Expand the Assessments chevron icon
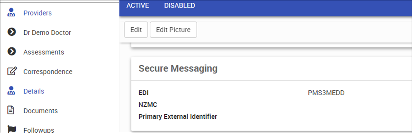The width and height of the screenshot is (412, 133). point(11,52)
